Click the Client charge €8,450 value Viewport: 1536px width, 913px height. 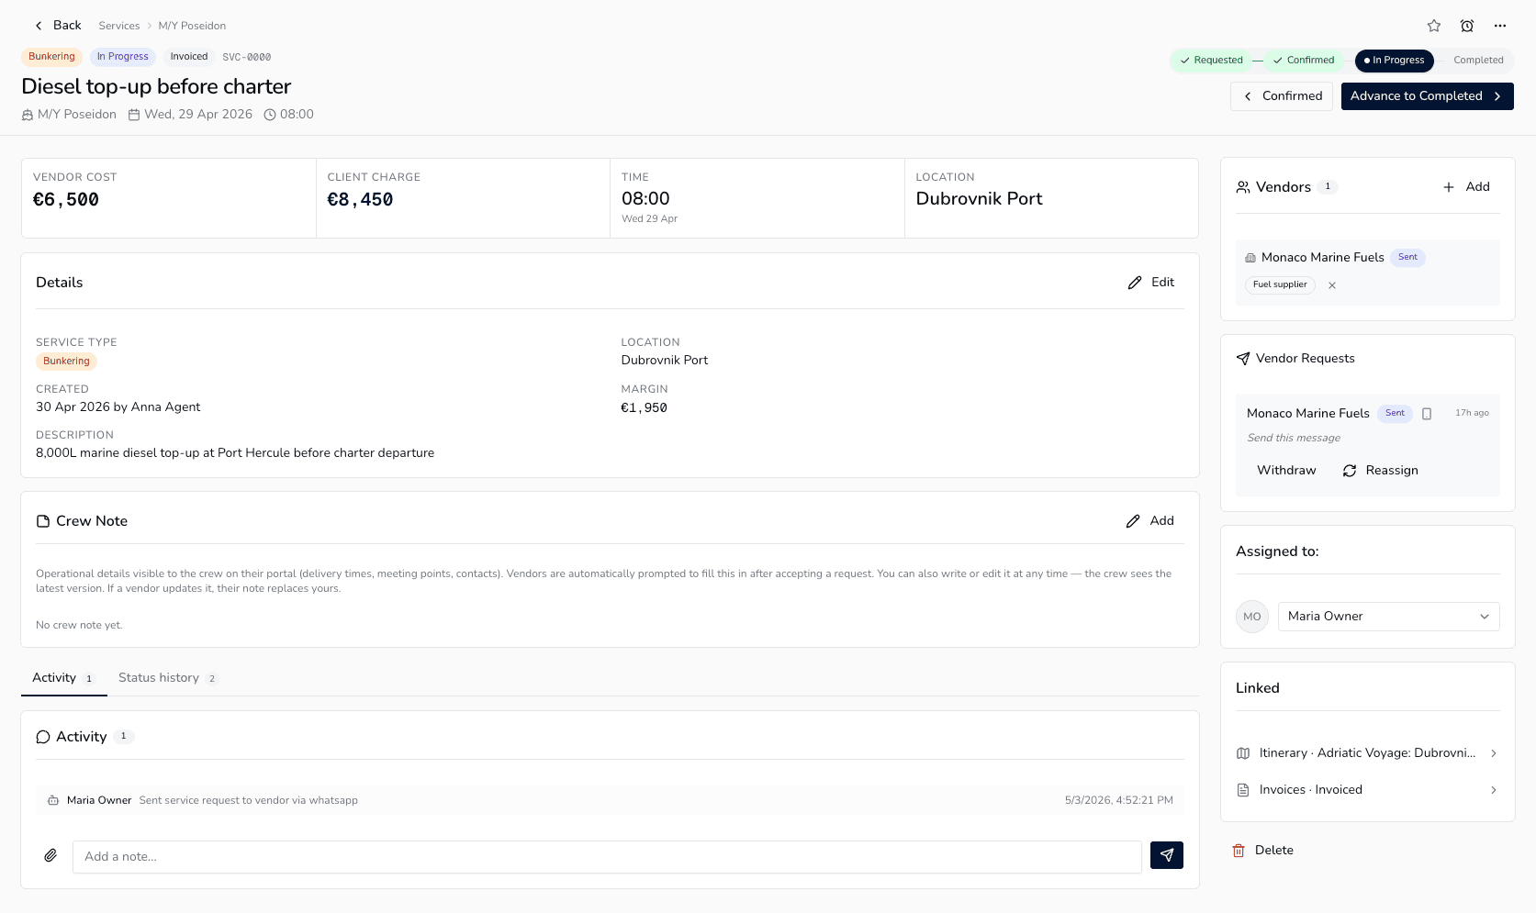pyautogui.click(x=360, y=200)
